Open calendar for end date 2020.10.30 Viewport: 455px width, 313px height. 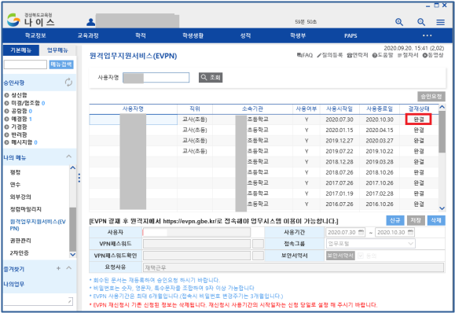tap(410, 232)
